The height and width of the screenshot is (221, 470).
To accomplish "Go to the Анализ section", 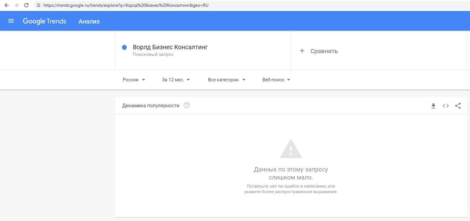I will pos(89,21).
